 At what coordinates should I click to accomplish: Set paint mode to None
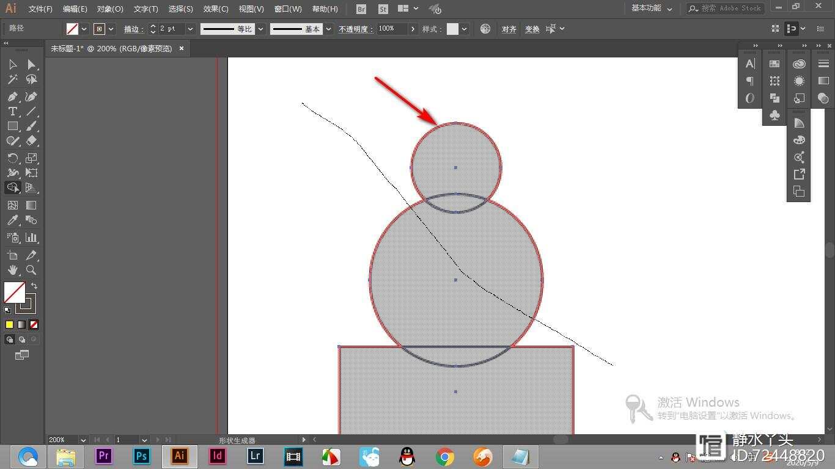click(34, 324)
